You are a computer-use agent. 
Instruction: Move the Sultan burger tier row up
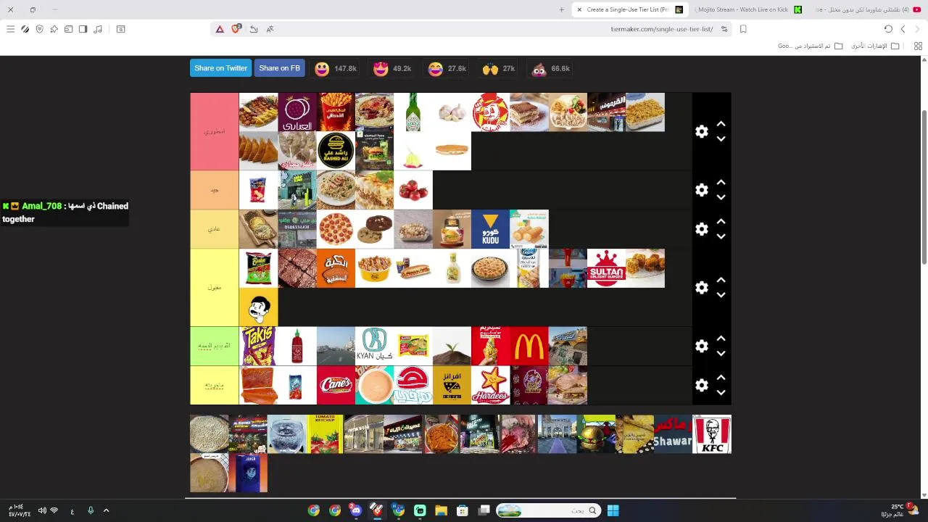coord(721,281)
